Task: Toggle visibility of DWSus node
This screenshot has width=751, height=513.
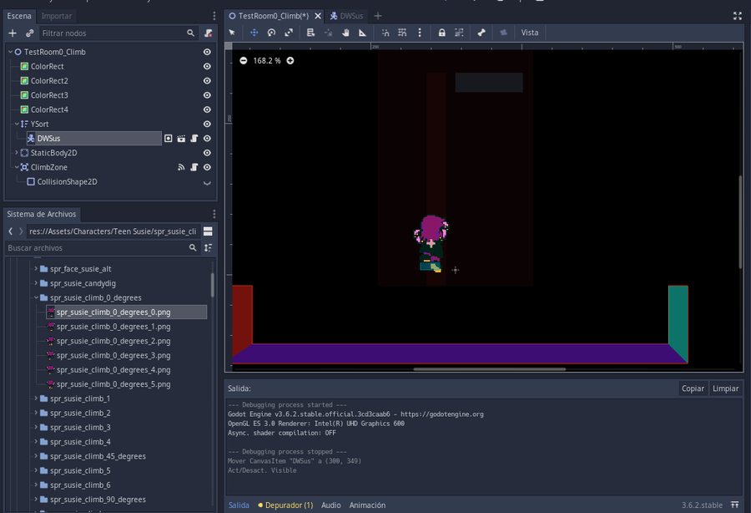Action: click(x=207, y=138)
